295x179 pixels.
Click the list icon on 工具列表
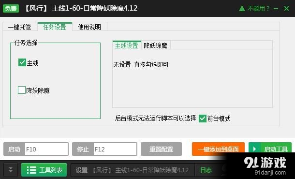[x=31, y=170]
